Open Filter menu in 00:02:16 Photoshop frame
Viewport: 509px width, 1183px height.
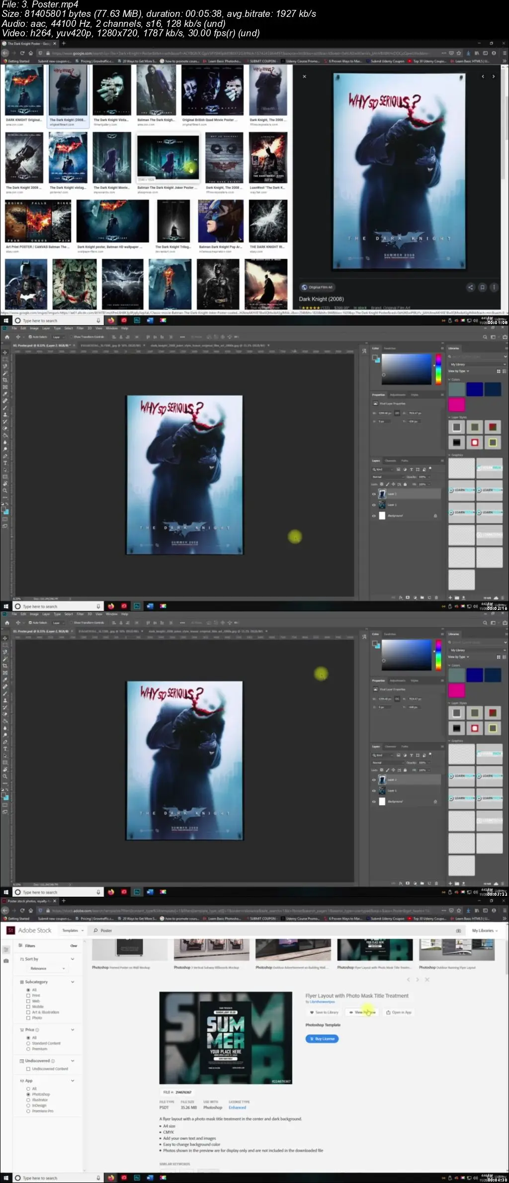point(80,328)
